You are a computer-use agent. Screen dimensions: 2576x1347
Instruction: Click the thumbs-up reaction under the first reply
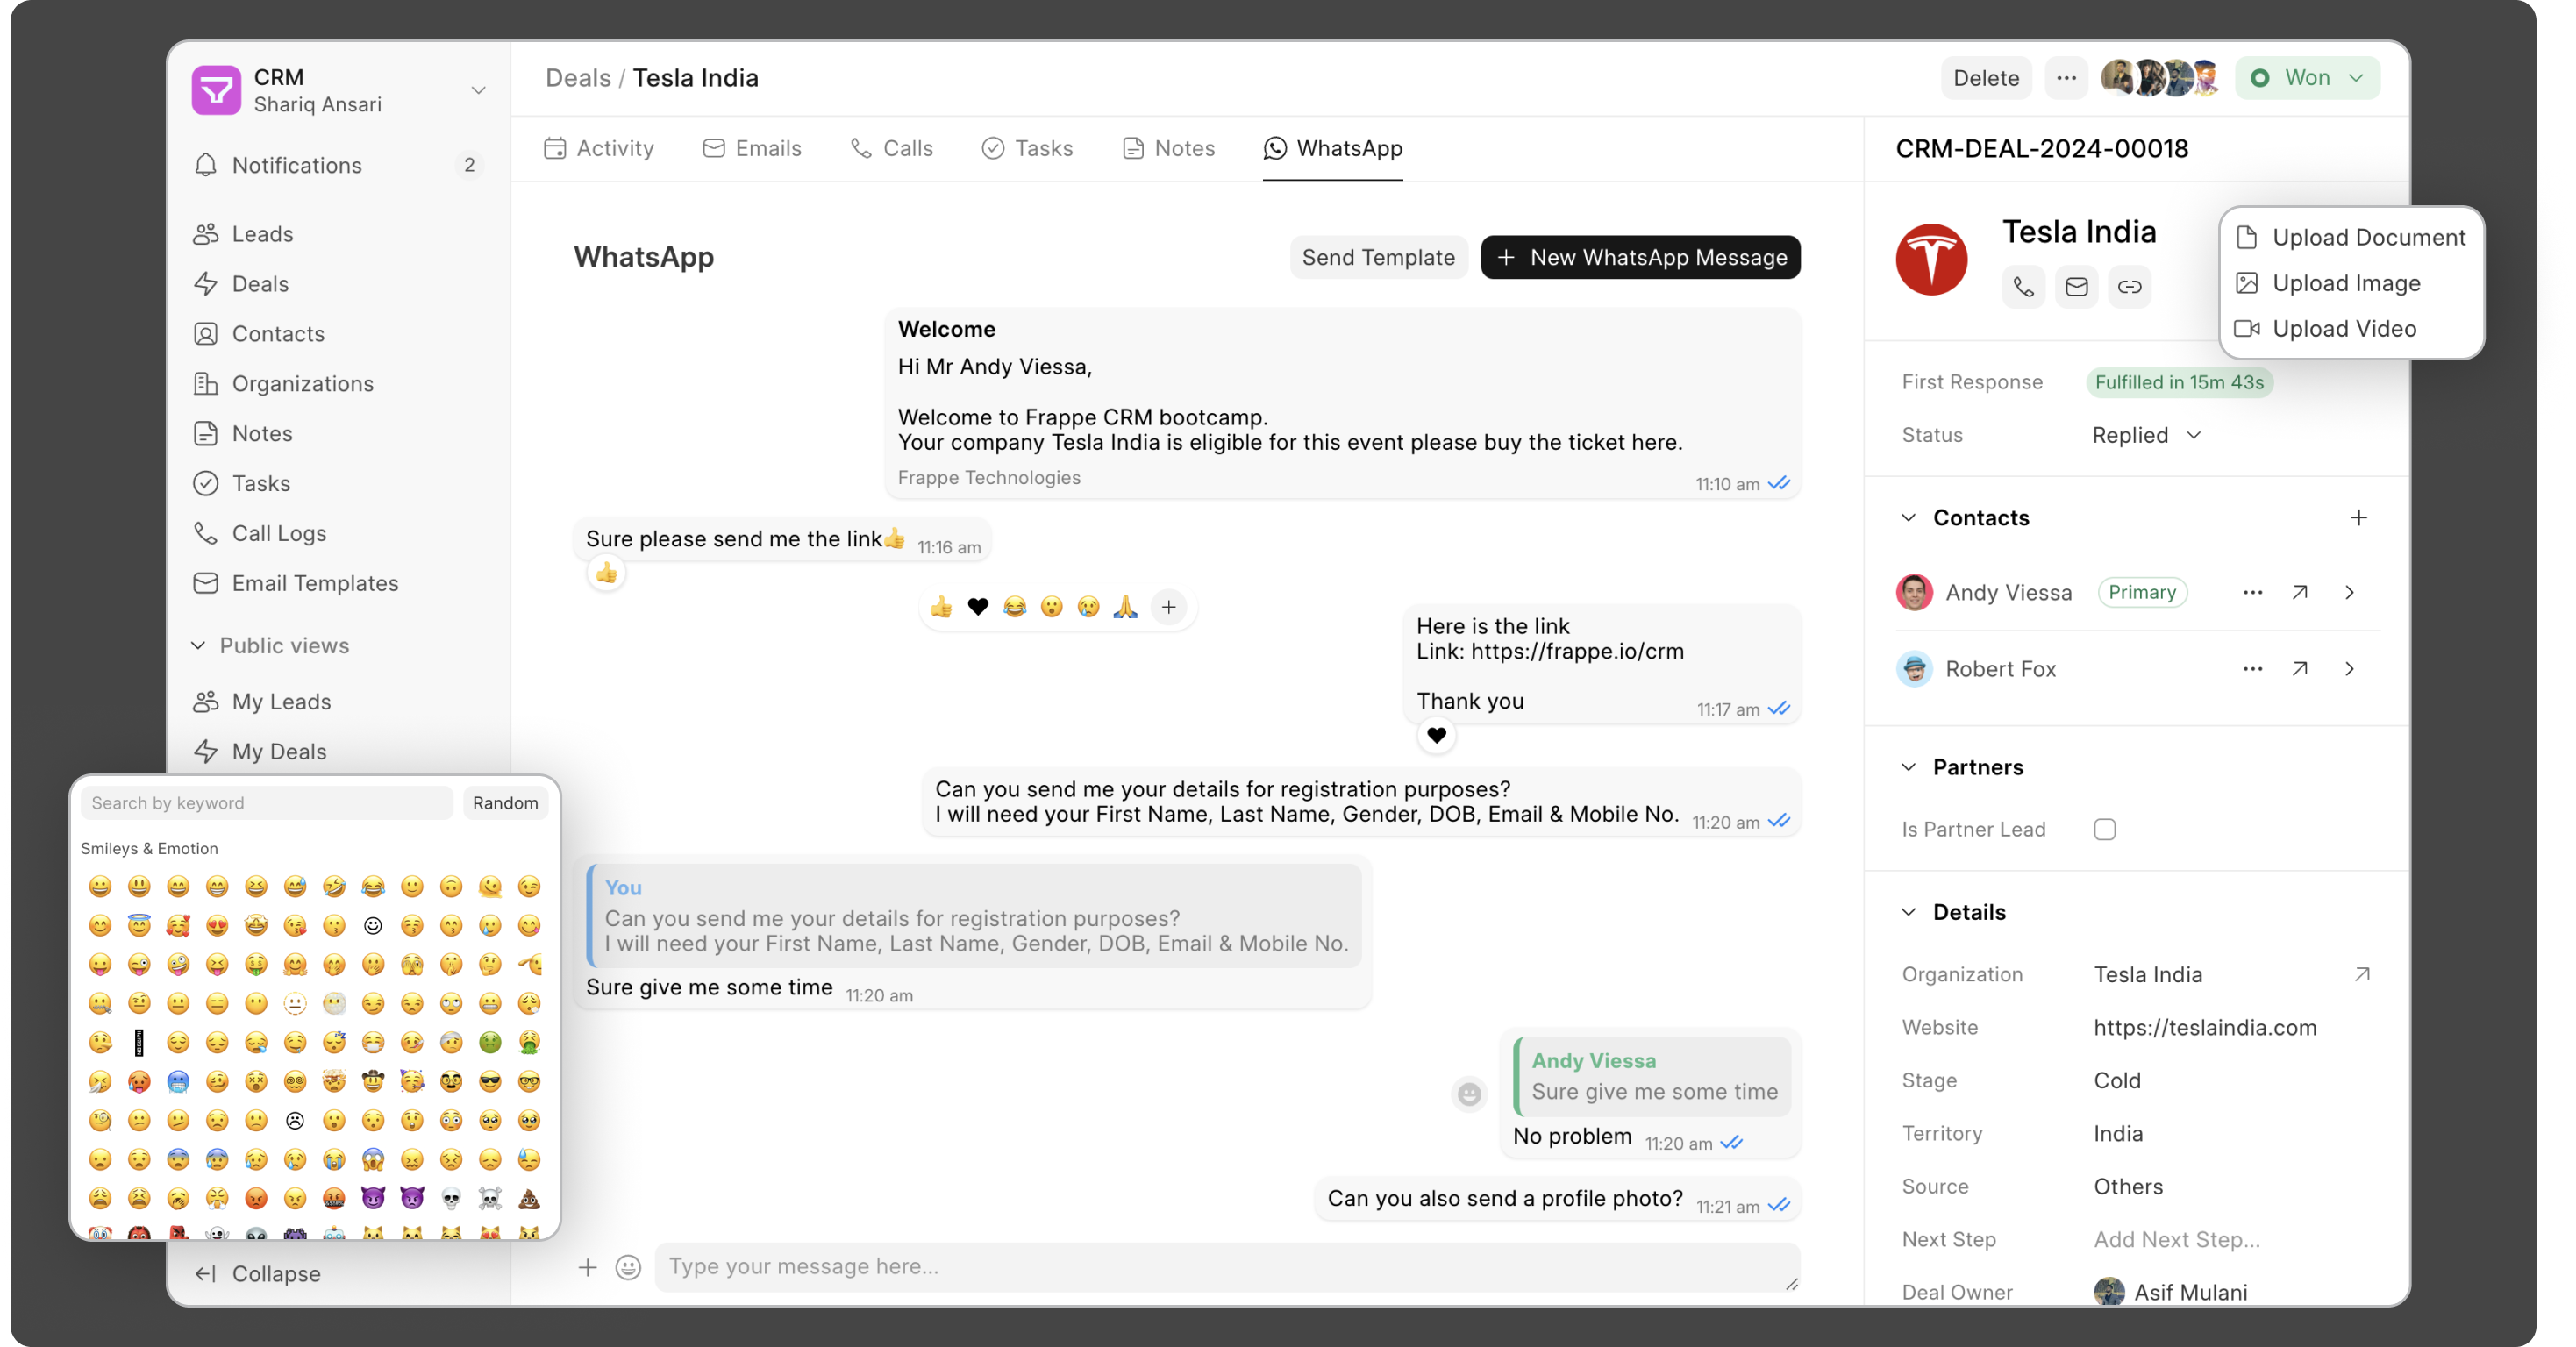pyautogui.click(x=606, y=573)
